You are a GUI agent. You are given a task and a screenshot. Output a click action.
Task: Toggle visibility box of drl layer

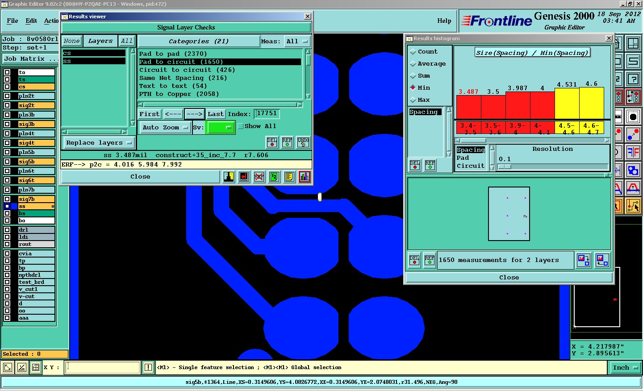7,230
